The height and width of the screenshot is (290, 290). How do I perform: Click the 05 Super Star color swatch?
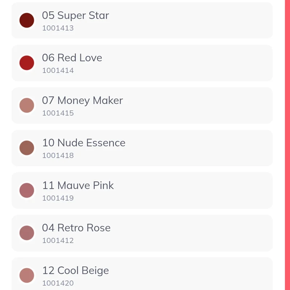[x=27, y=20]
